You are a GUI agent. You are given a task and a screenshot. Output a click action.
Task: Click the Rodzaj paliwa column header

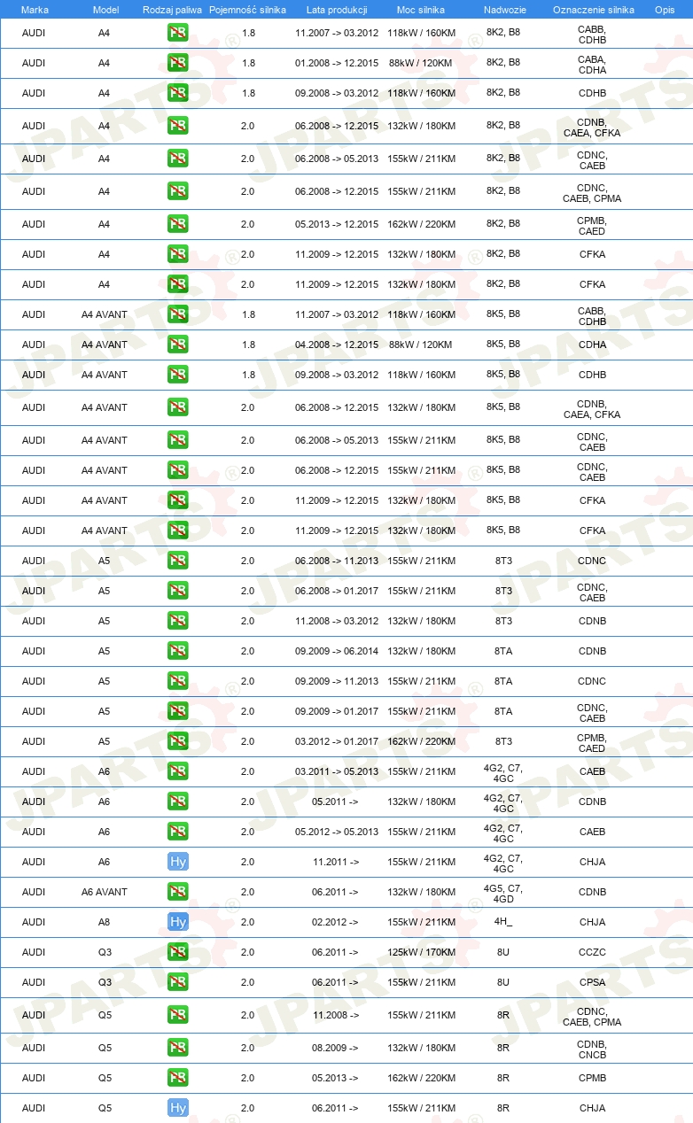coord(172,9)
